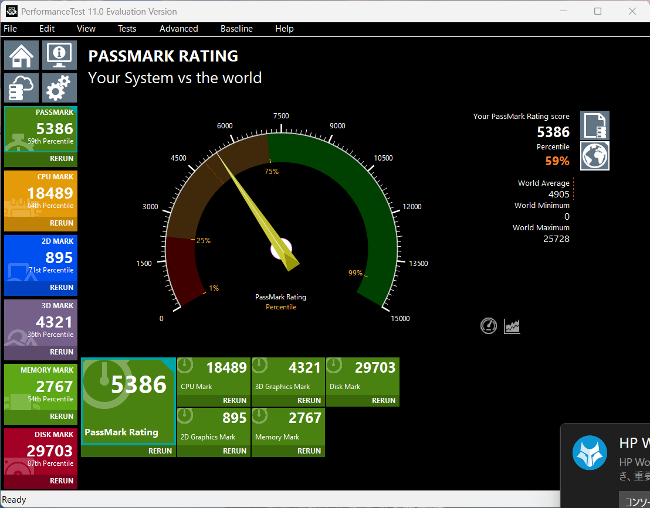Open the Baseline menu
The height and width of the screenshot is (508, 650).
click(x=236, y=29)
